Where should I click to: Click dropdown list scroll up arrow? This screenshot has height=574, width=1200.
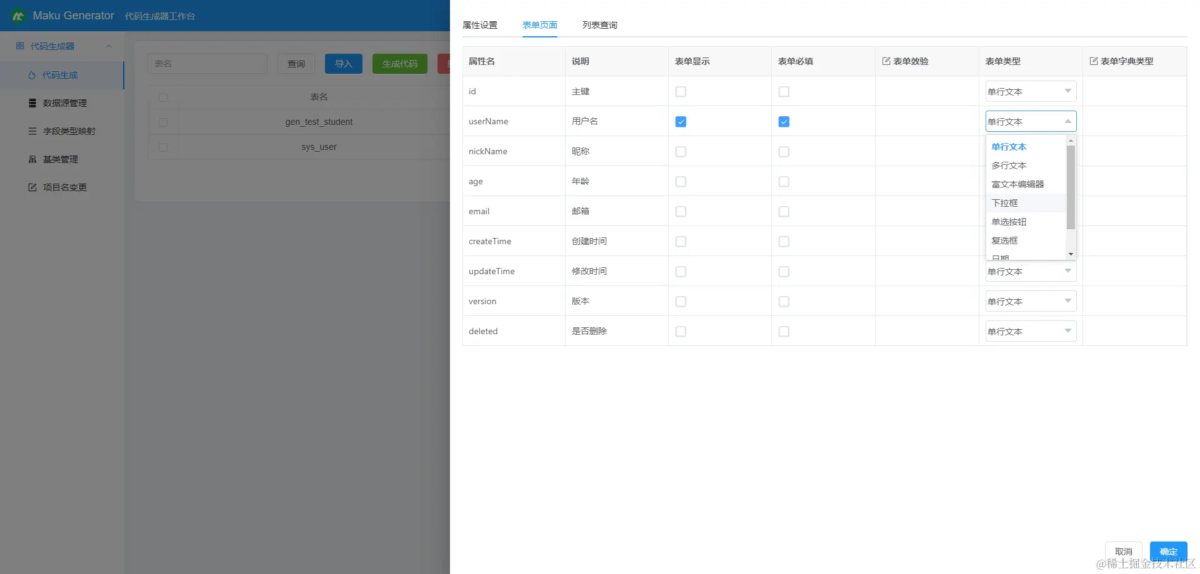(x=1071, y=141)
